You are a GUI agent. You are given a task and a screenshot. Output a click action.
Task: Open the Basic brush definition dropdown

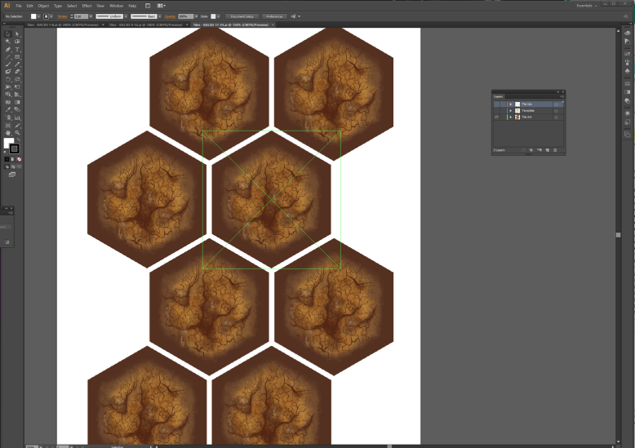point(159,16)
